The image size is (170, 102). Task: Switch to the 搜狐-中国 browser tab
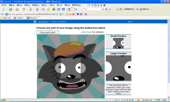[7, 18]
